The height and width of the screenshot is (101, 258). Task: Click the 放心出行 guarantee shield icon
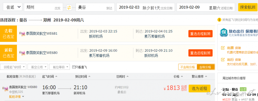pyautogui.click(x=223, y=32)
